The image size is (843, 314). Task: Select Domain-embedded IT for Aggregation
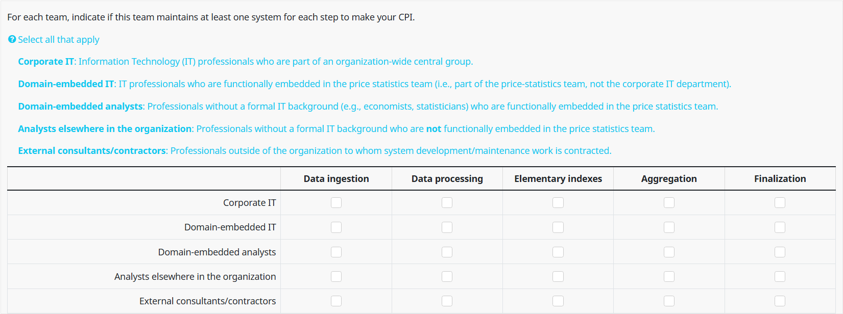(669, 227)
